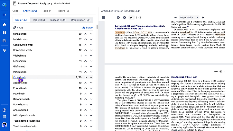Go to the Home sidebar icon
This screenshot has height=131, width=233.
pyautogui.click(x=4, y=25)
